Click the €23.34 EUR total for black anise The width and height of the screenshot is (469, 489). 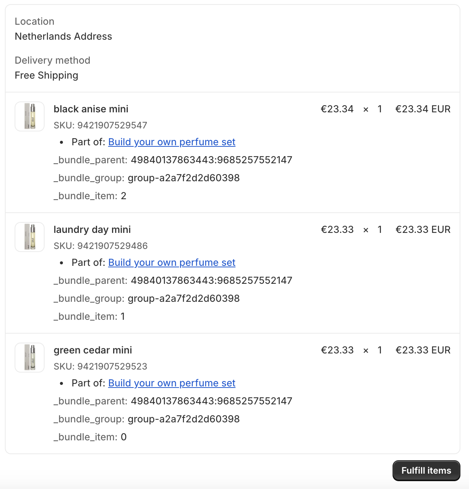click(423, 109)
